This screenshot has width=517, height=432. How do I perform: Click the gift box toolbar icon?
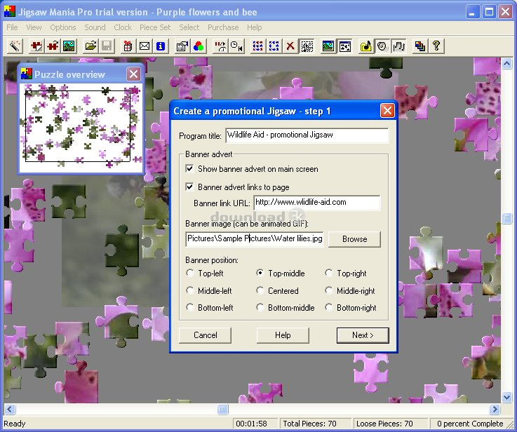tap(128, 46)
